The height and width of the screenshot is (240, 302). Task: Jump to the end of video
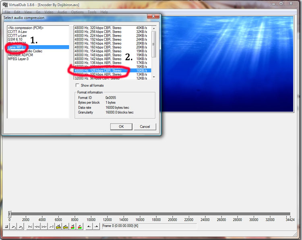point(51,227)
